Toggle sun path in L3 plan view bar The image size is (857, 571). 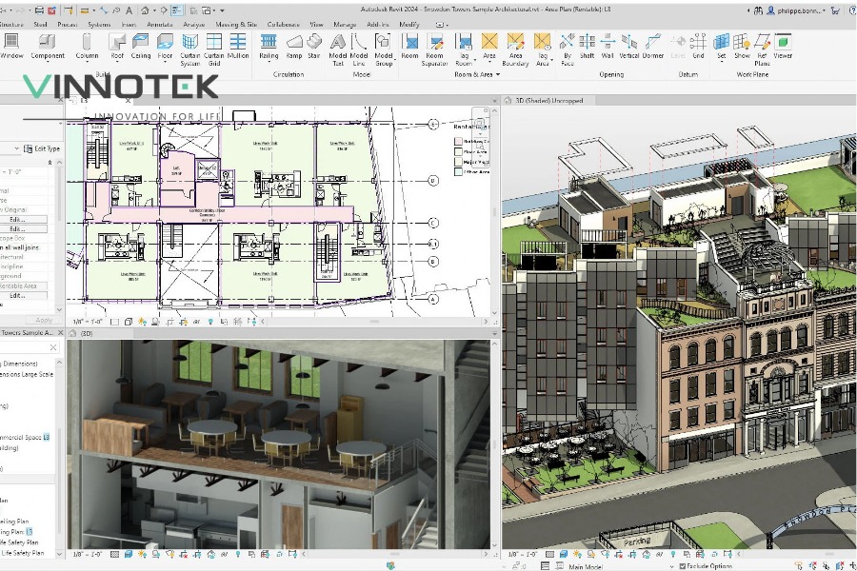tap(142, 322)
